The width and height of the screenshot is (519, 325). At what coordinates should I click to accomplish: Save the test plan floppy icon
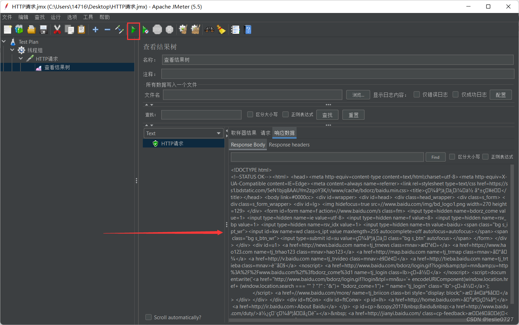(x=43, y=30)
